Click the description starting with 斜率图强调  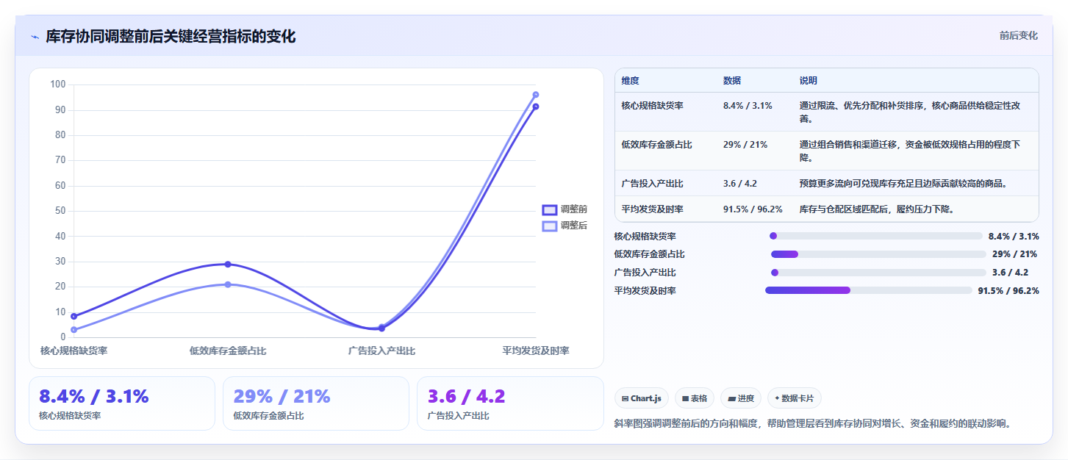point(812,424)
